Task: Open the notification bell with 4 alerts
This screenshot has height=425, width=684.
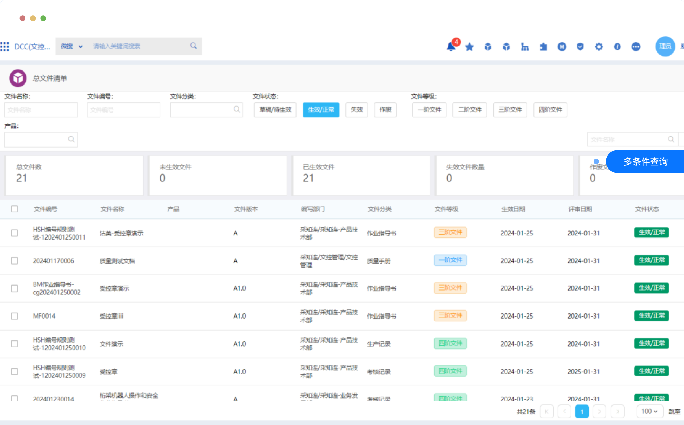Action: [451, 47]
